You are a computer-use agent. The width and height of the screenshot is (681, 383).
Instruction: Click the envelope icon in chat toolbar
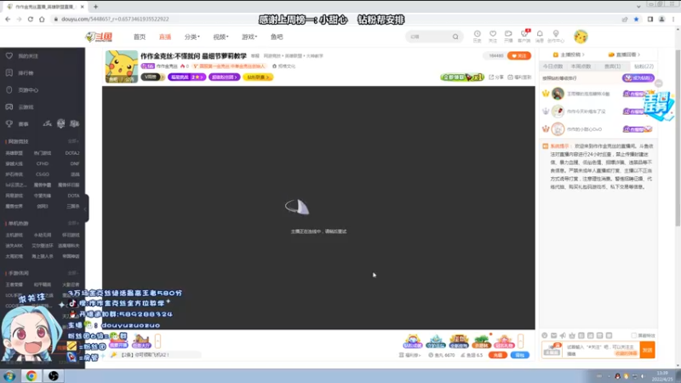click(554, 335)
